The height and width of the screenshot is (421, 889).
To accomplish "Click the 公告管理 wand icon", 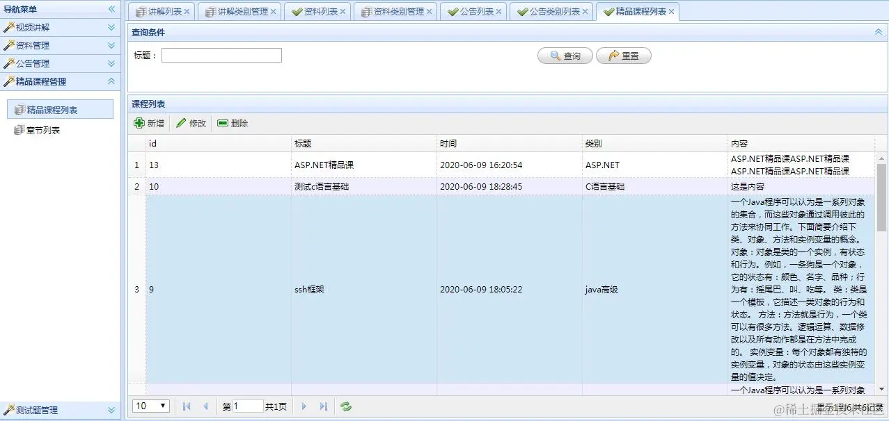I will pyautogui.click(x=9, y=63).
